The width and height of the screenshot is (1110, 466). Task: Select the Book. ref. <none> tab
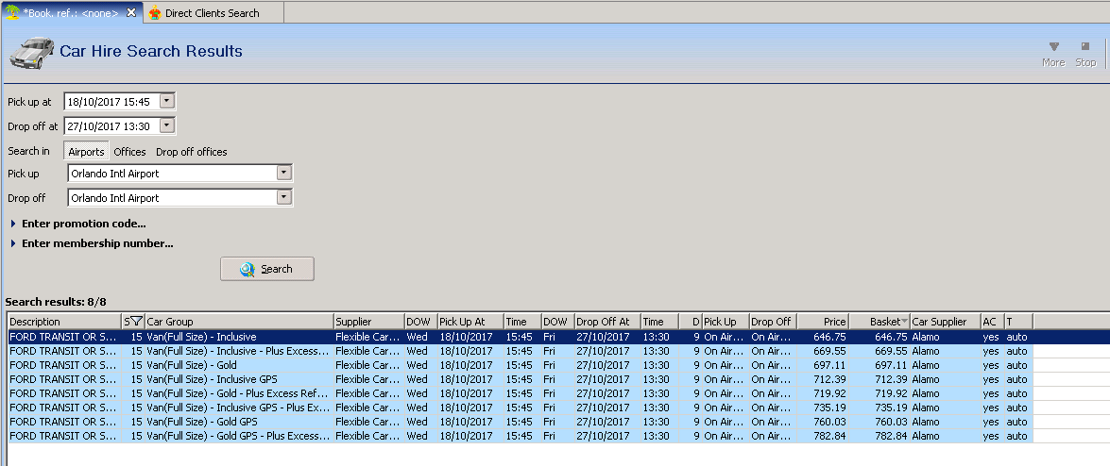[71, 12]
